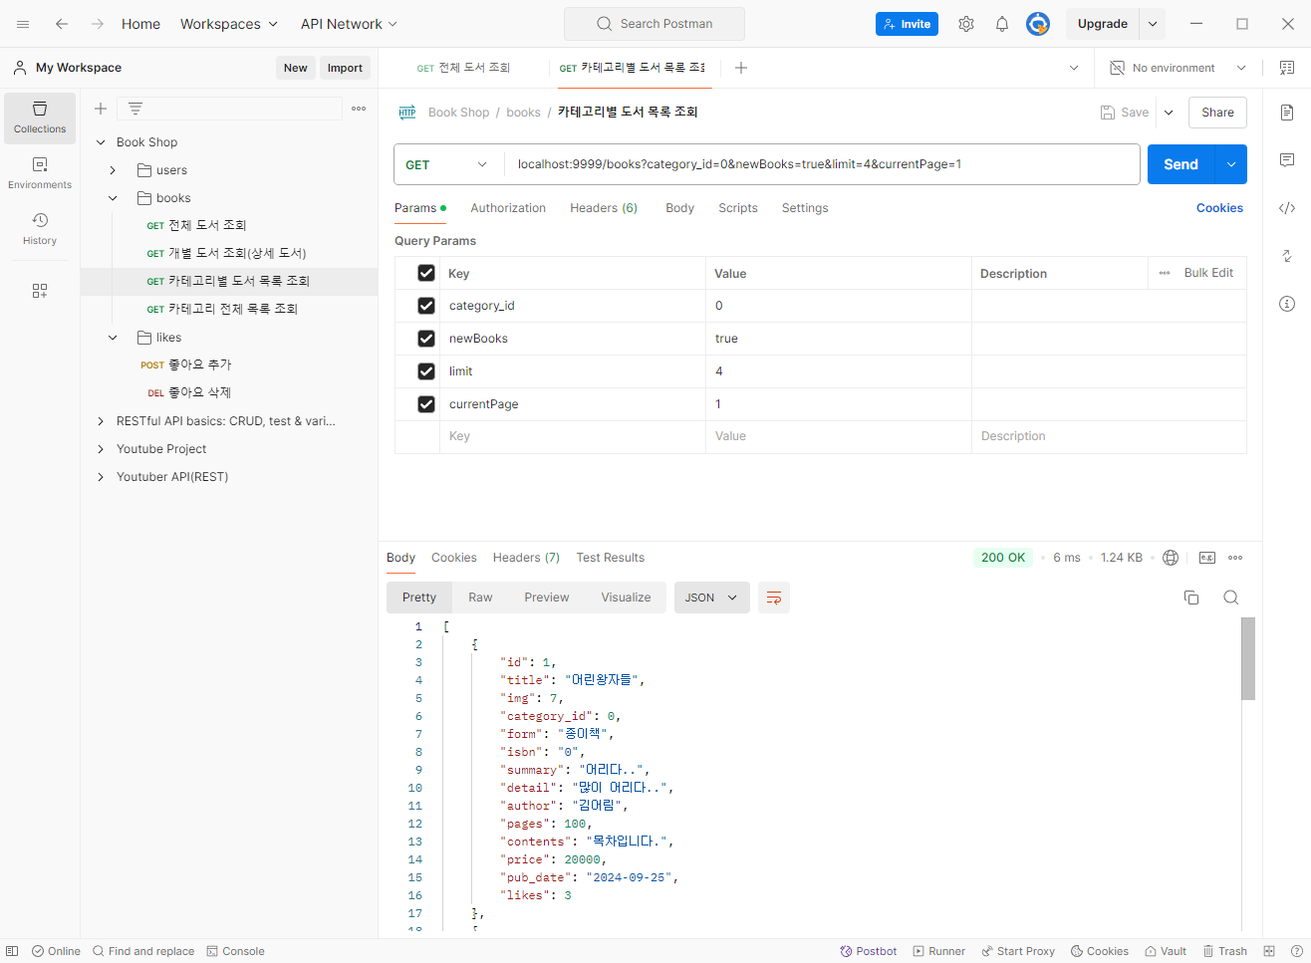Open the No environment selector
1311x963 pixels.
pyautogui.click(x=1180, y=68)
